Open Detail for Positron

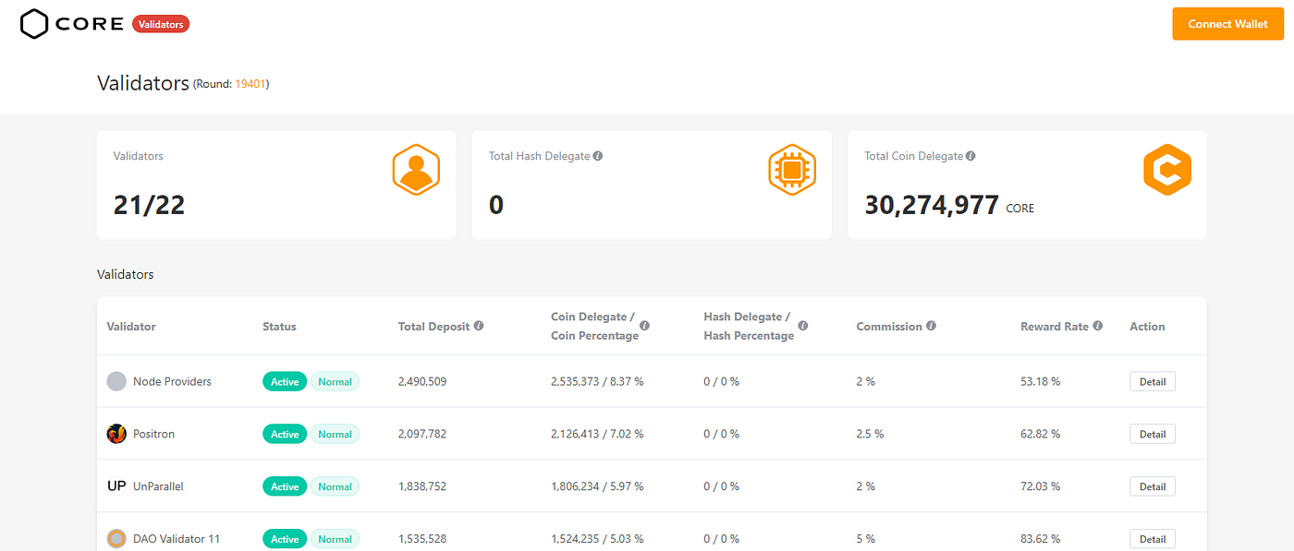[x=1153, y=434]
